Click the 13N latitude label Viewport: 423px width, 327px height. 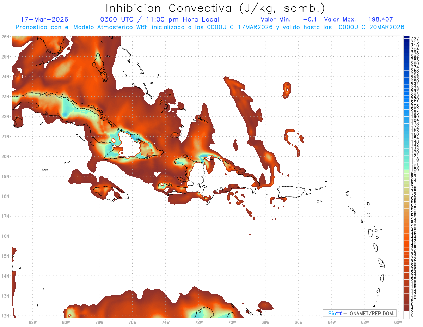5,296
